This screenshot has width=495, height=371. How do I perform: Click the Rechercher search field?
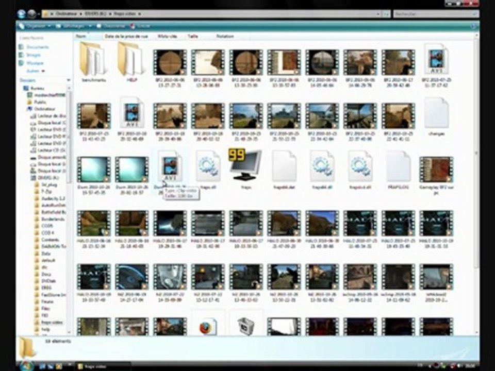(436, 14)
